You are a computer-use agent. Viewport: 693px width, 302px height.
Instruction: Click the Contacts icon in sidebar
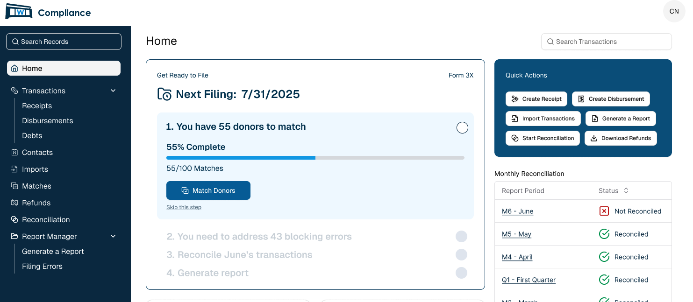point(14,152)
